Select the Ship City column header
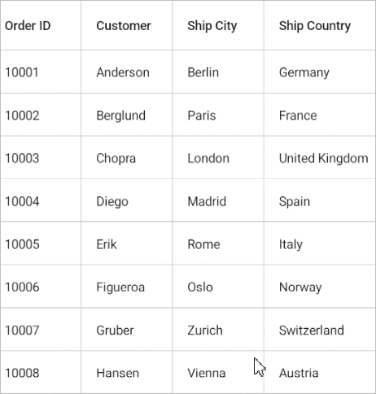The height and width of the screenshot is (394, 376). [x=218, y=25]
